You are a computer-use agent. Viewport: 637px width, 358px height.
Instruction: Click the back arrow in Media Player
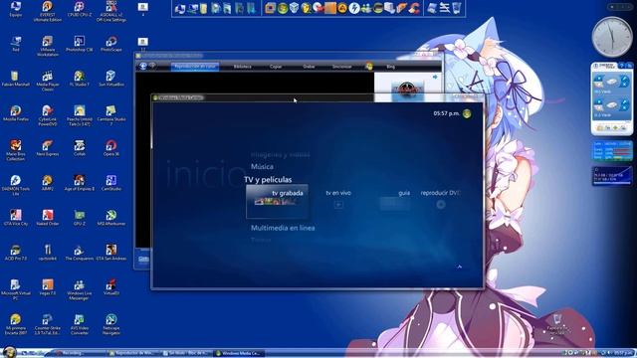click(x=143, y=66)
